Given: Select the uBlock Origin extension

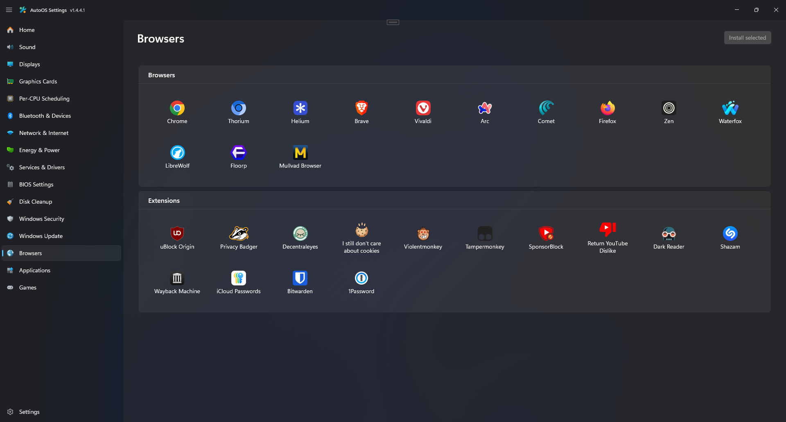Looking at the screenshot, I should click(x=177, y=238).
